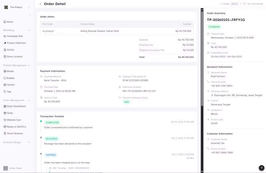Click DELIVERED timeline badge
Image resolution: width=266 pixels, height=173 pixels.
tap(52, 139)
